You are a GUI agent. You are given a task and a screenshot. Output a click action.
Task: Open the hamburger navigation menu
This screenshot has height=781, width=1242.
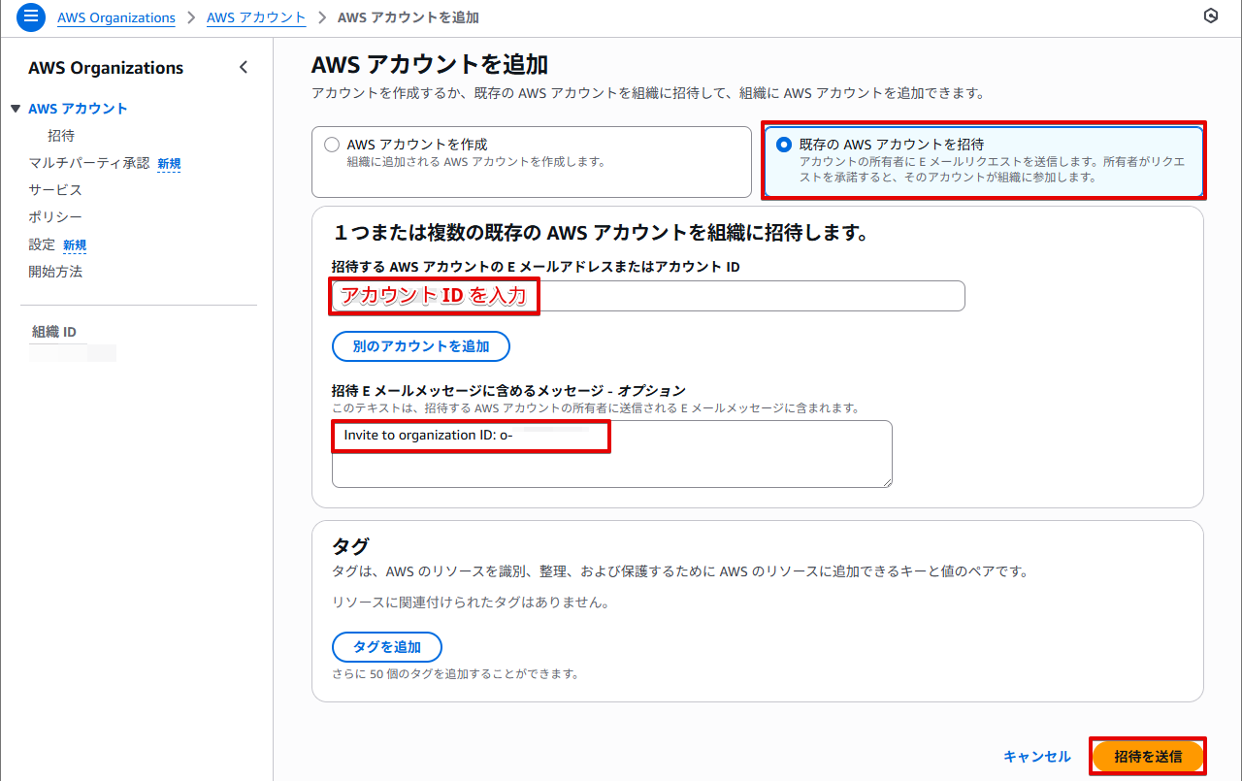tap(31, 17)
